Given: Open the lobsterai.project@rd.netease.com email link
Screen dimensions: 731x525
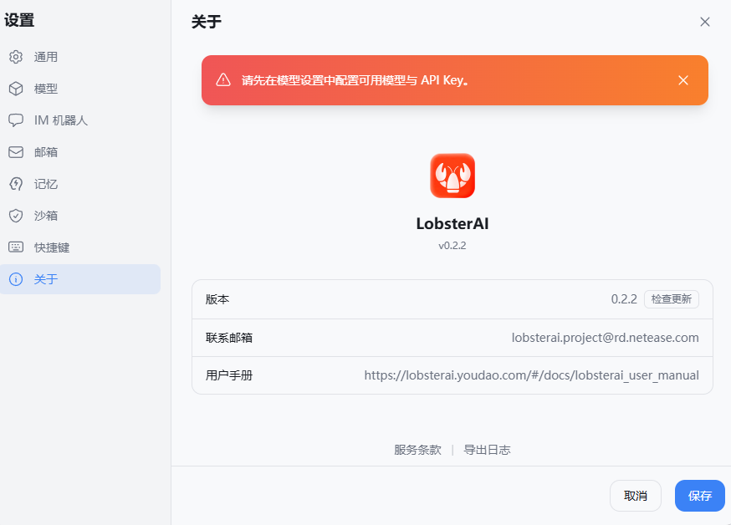Looking at the screenshot, I should point(606,338).
